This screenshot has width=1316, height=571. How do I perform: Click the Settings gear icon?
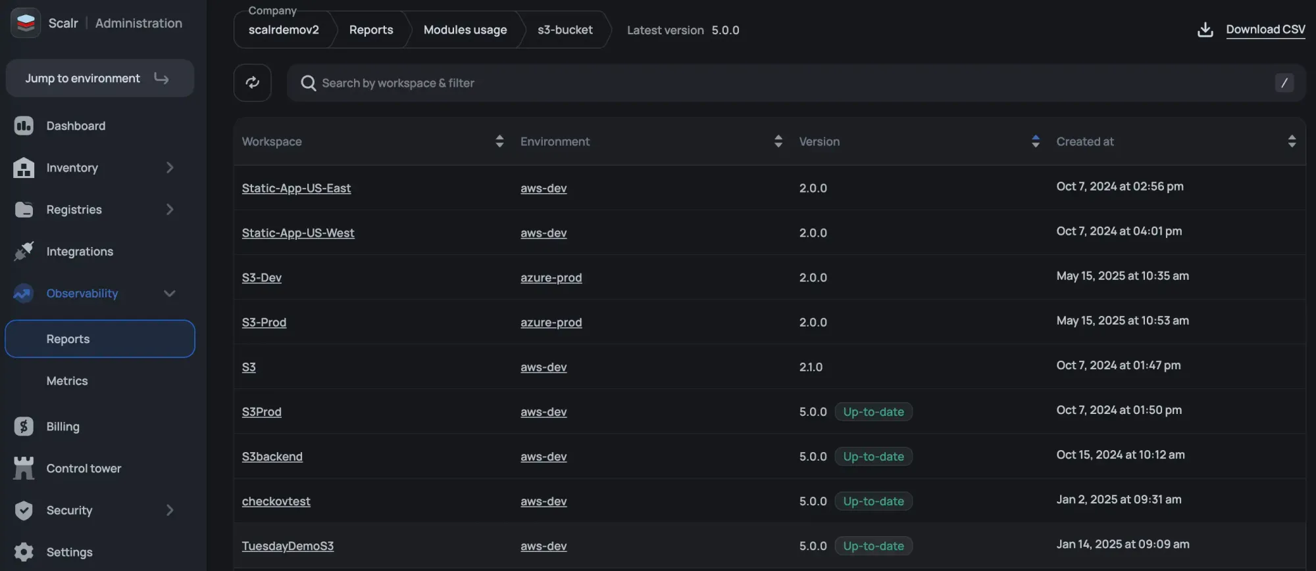click(24, 552)
